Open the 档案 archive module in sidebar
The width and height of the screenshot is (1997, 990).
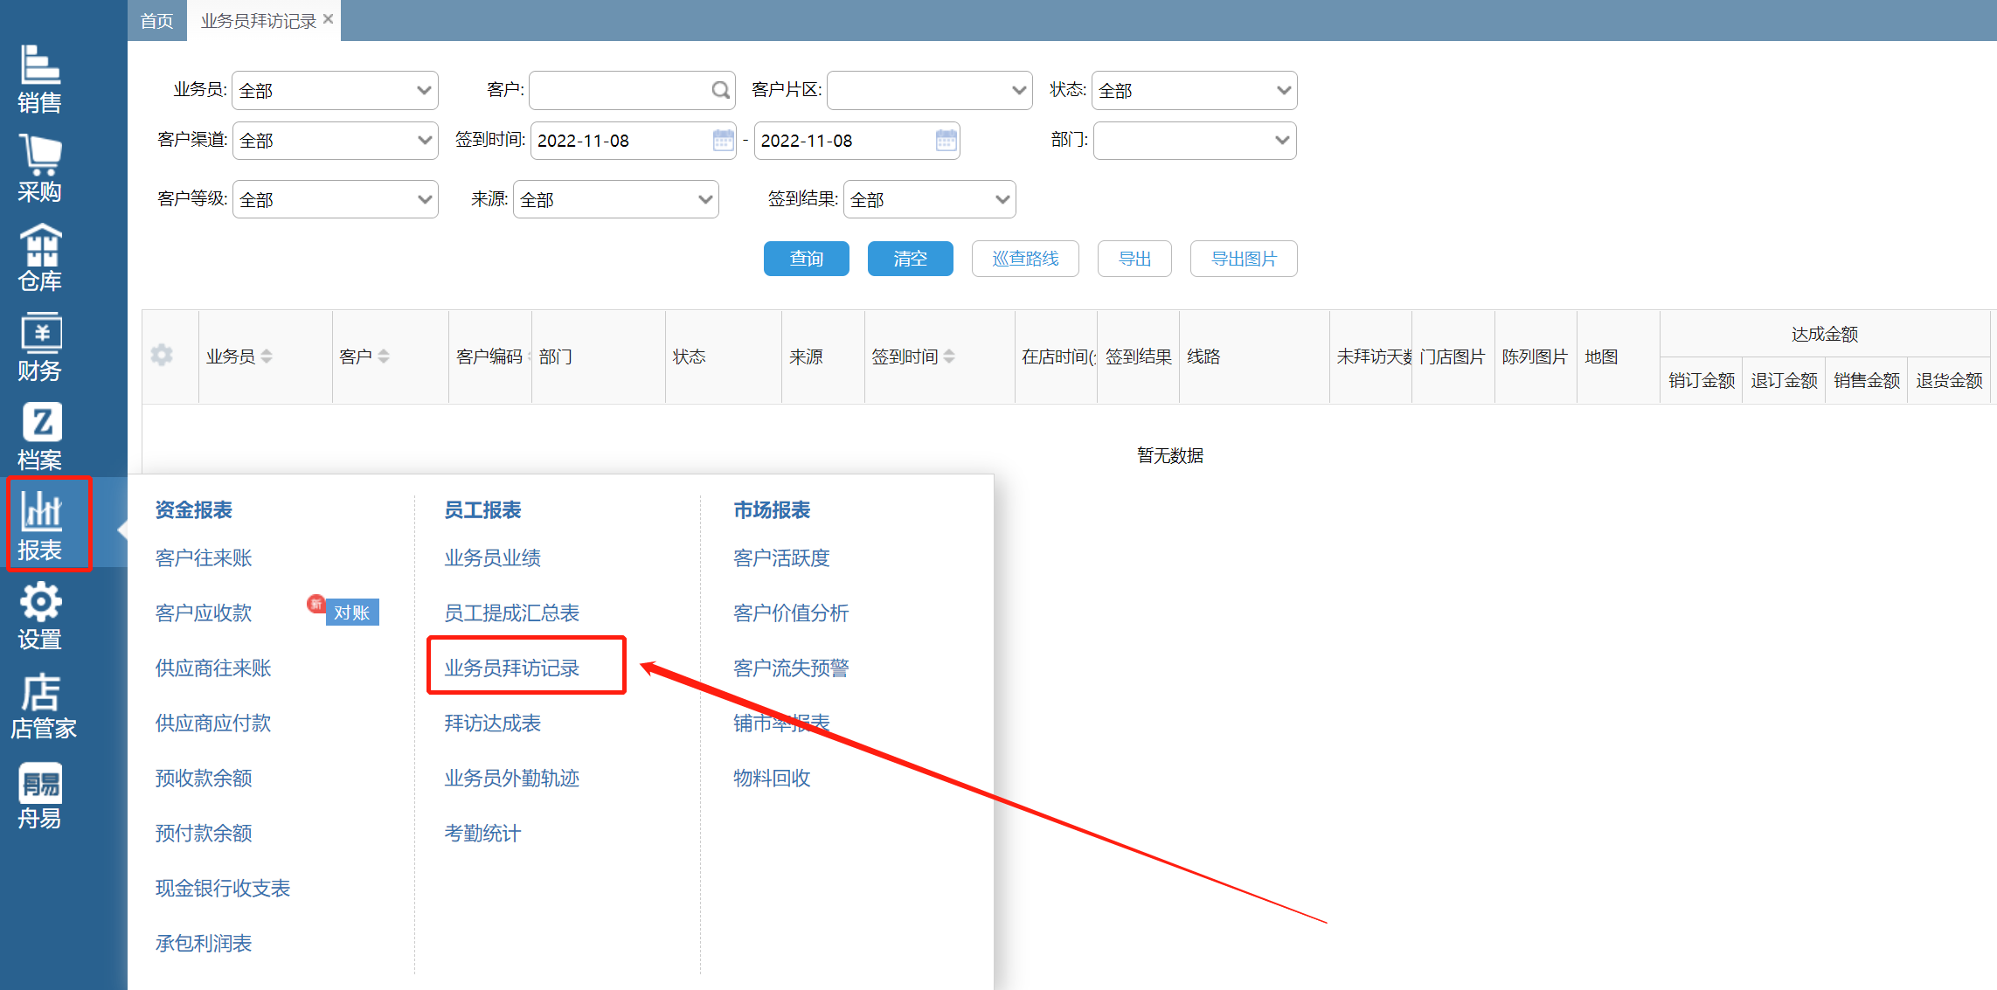(40, 438)
